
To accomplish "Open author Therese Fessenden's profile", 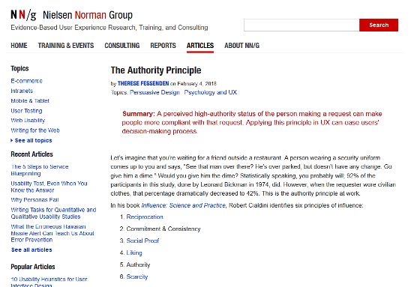I will coord(143,83).
